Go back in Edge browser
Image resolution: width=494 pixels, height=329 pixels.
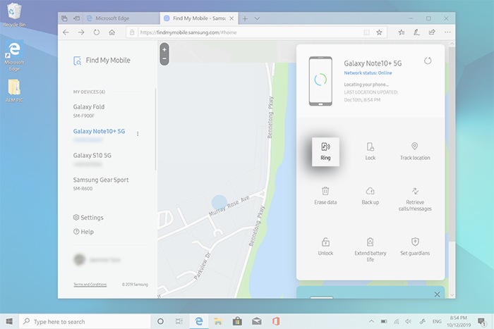[66, 32]
